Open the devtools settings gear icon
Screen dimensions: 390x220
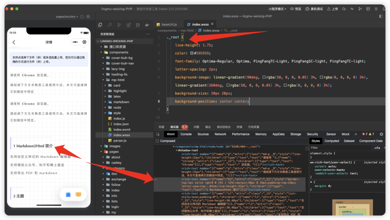[381, 134]
